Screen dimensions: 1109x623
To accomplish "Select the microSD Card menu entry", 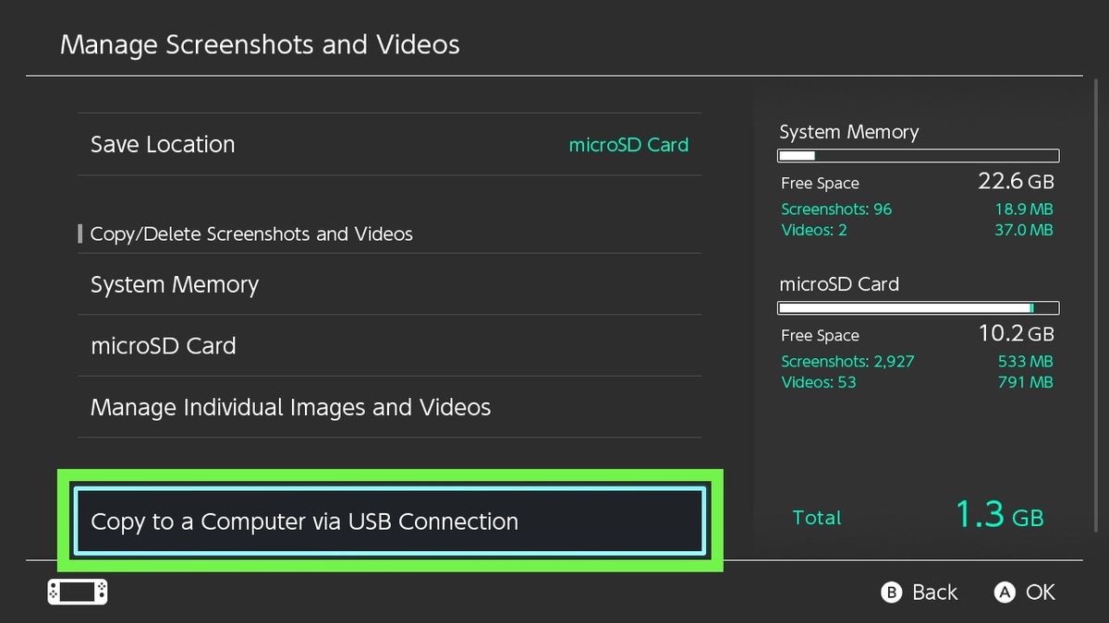I will coord(164,345).
